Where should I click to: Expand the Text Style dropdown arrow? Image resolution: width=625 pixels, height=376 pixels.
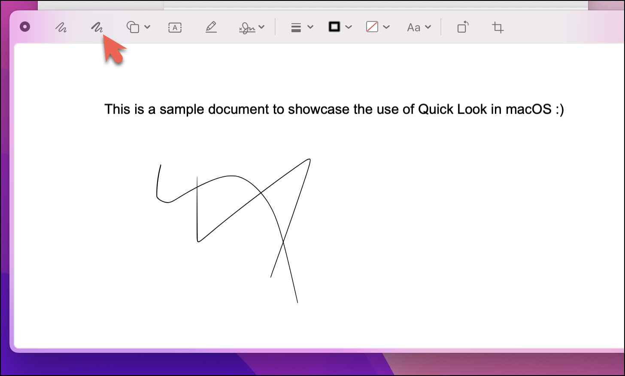click(428, 27)
